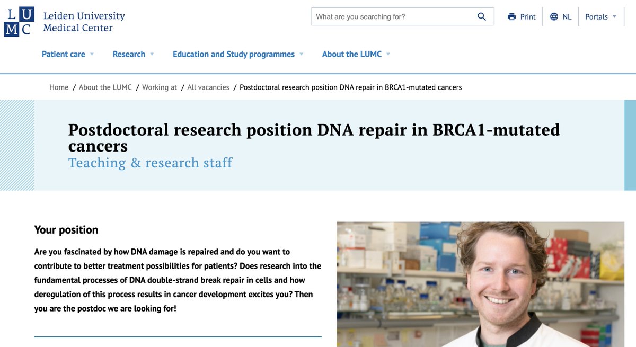Screen dimensions: 636x347
Task: Click the arrow next to Research
Action: [152, 54]
